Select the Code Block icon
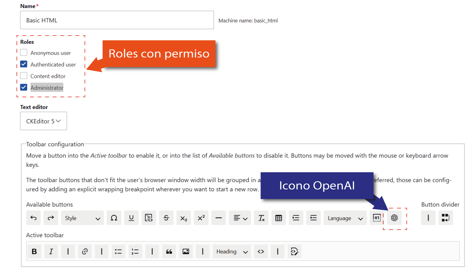 pyautogui.click(x=149, y=218)
